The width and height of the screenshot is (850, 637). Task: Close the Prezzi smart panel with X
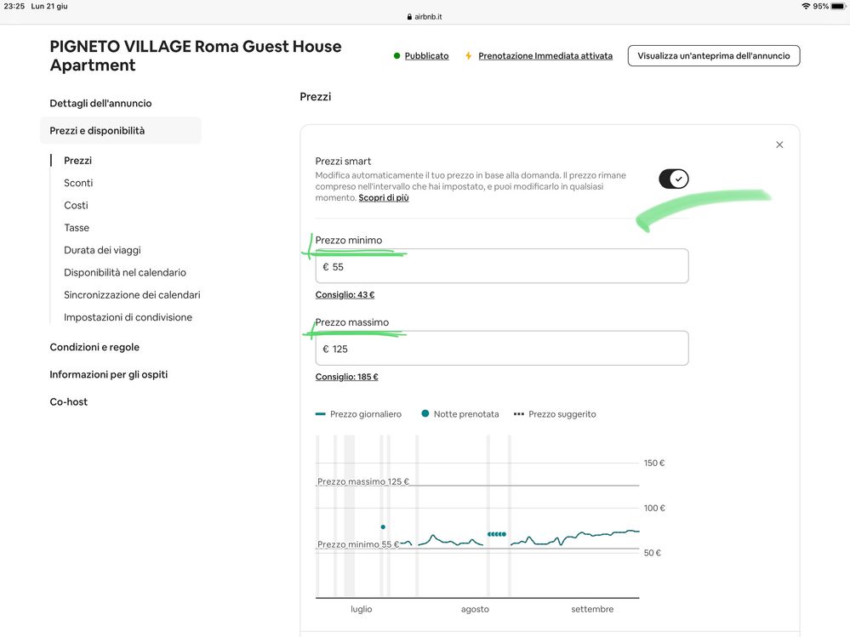(x=779, y=145)
